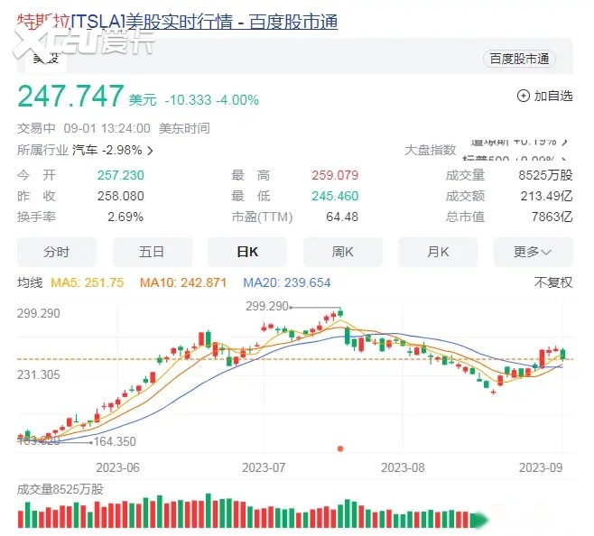Click the 2023-09 date axis label
Screen dimensions: 594x536
[x=541, y=467]
